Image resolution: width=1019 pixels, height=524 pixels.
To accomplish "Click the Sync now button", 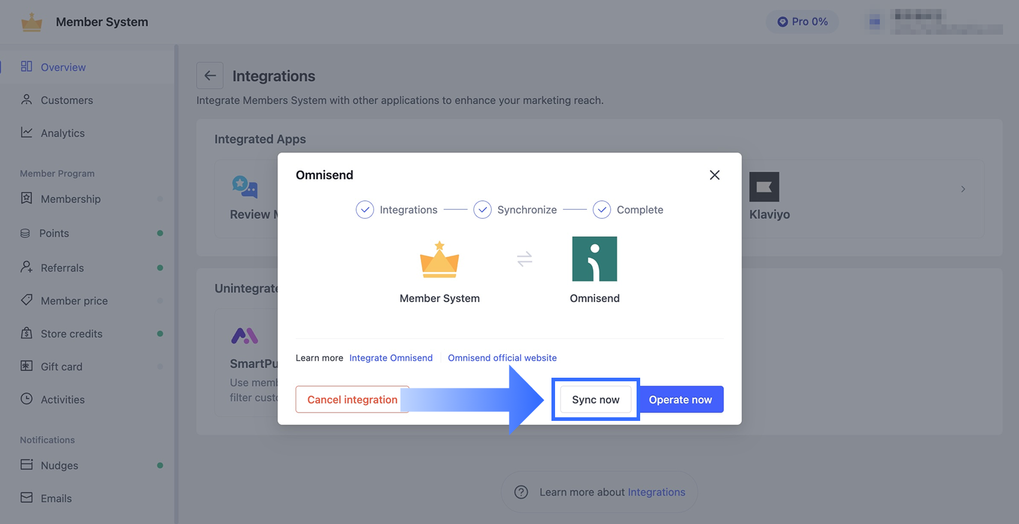I will coord(595,399).
